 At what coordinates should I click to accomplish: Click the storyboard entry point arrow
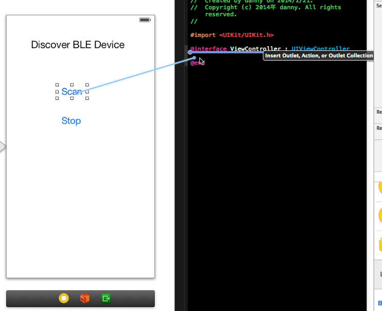pos(3,147)
